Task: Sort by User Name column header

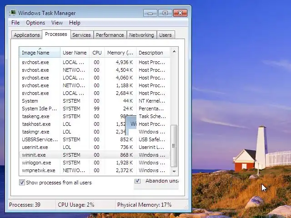Action: [75, 53]
